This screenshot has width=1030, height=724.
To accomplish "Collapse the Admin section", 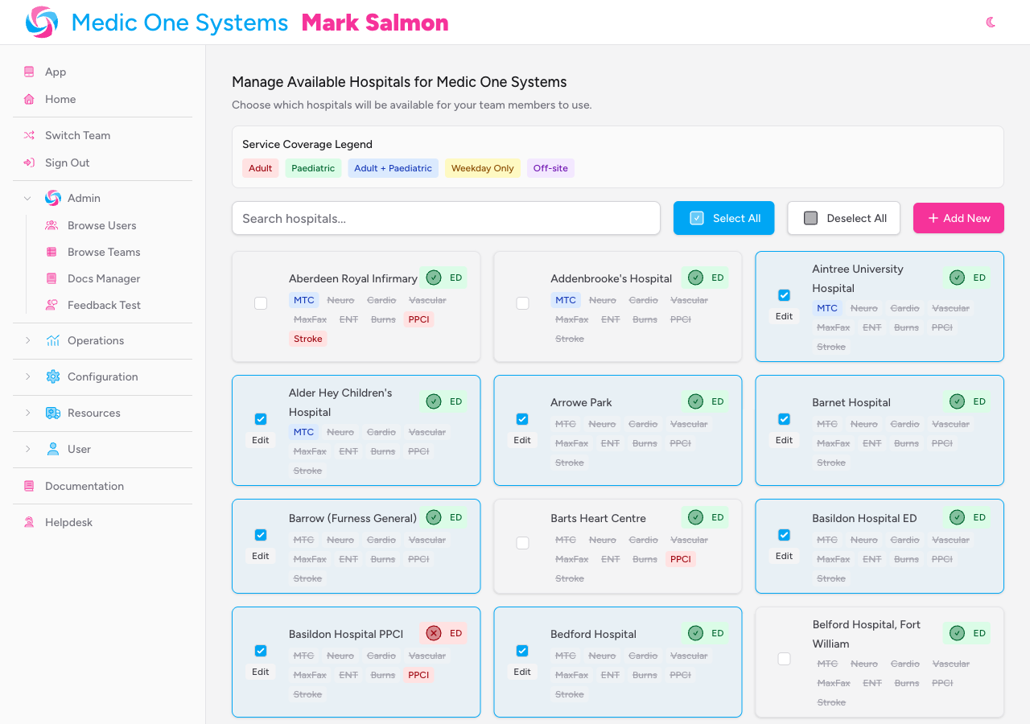I will click(x=27, y=198).
